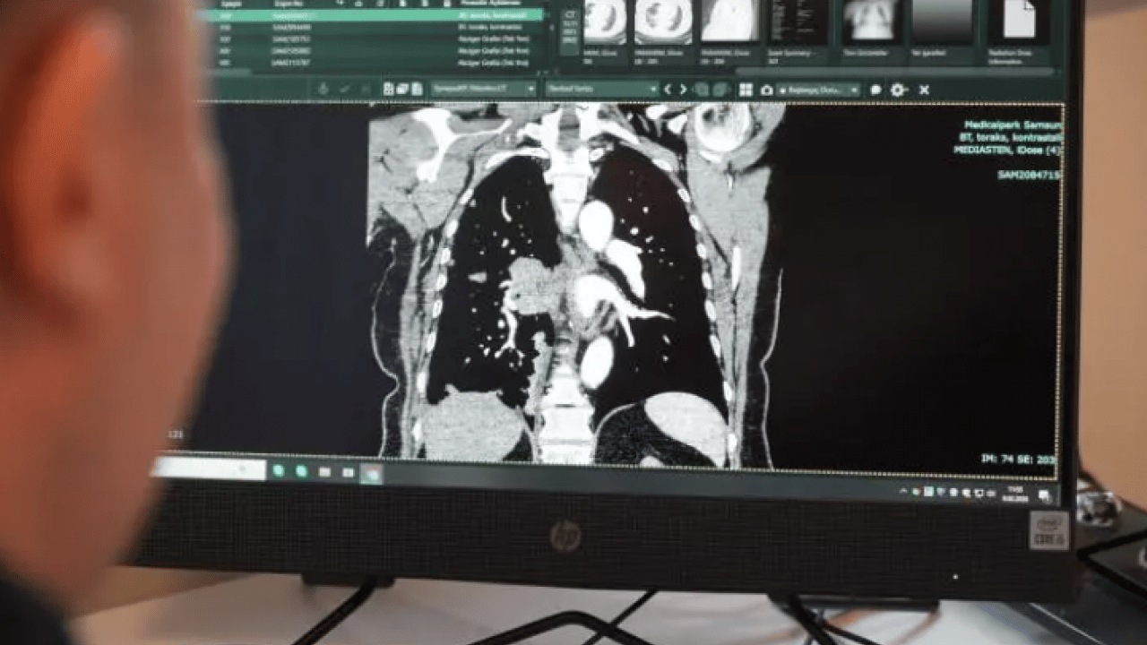
Task: Open the viewport grid layout icon
Action: (x=746, y=90)
